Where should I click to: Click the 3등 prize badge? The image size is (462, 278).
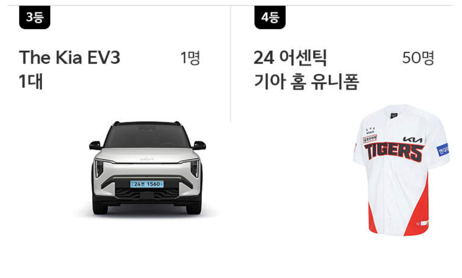pyautogui.click(x=34, y=17)
